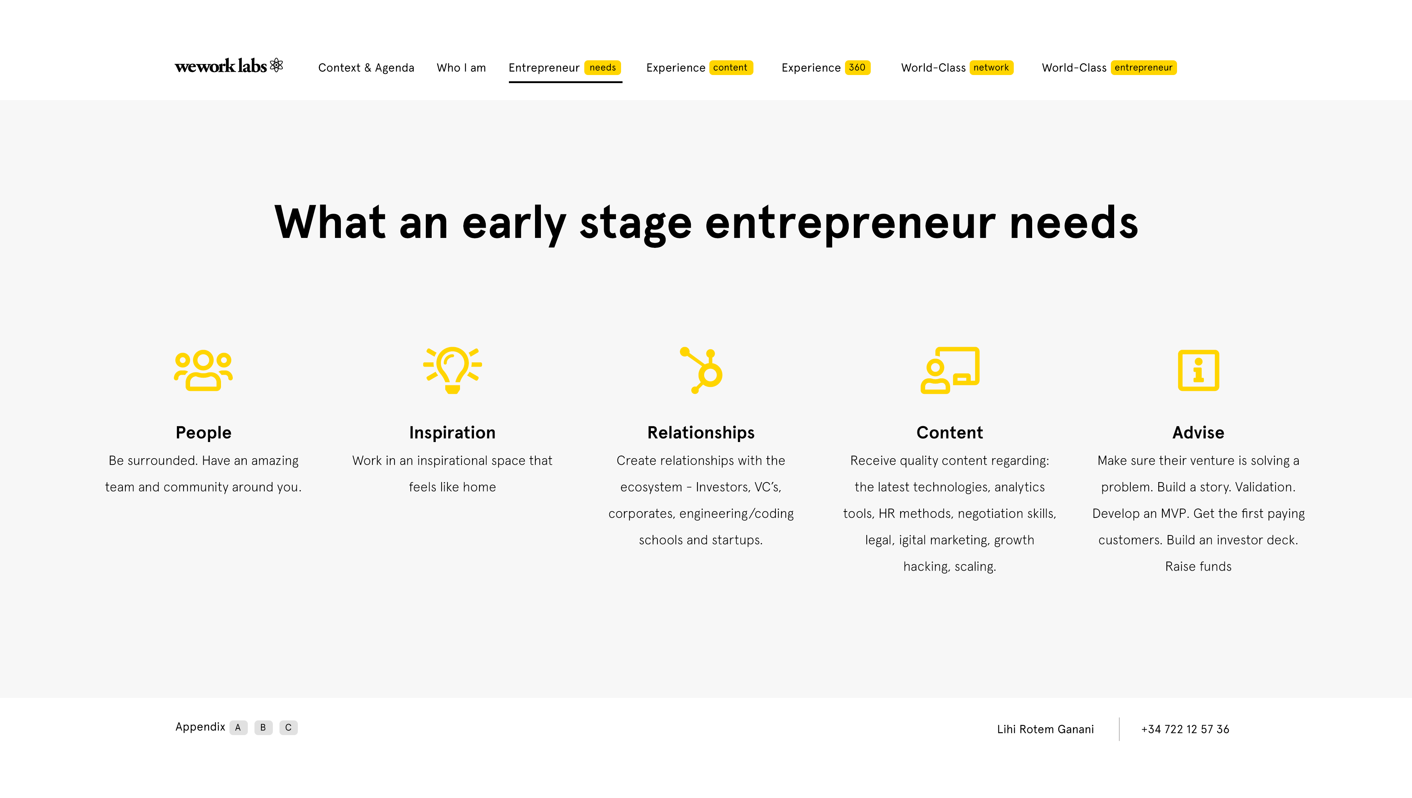1412x798 pixels.
Task: Open Appendix B badge
Action: click(263, 727)
